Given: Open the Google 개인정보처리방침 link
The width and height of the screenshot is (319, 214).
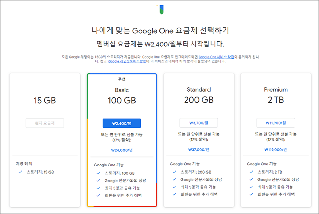Looking at the screenshot, I should [x=127, y=61].
